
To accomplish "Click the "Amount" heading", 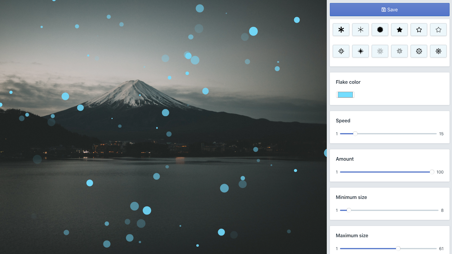I will pos(345,159).
